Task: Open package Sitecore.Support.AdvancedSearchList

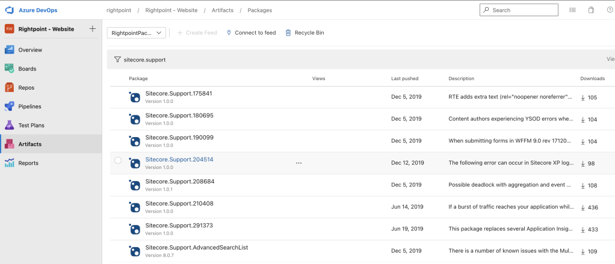Action: tap(197, 248)
